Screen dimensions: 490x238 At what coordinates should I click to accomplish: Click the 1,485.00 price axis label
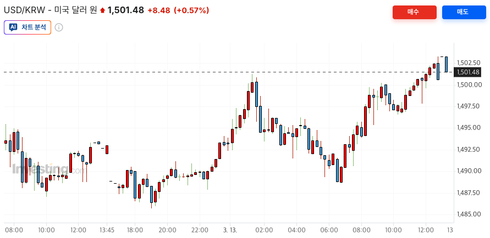[x=469, y=214]
